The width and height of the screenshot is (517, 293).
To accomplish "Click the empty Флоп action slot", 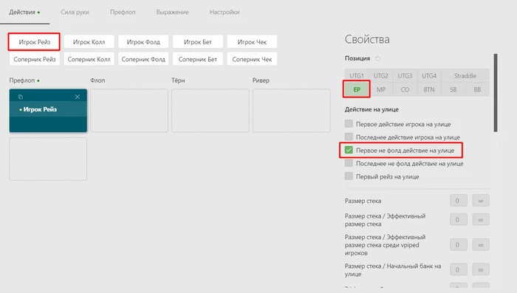I will [129, 111].
